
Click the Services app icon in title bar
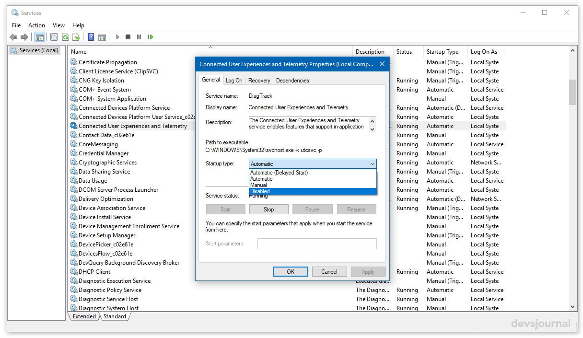(15, 13)
